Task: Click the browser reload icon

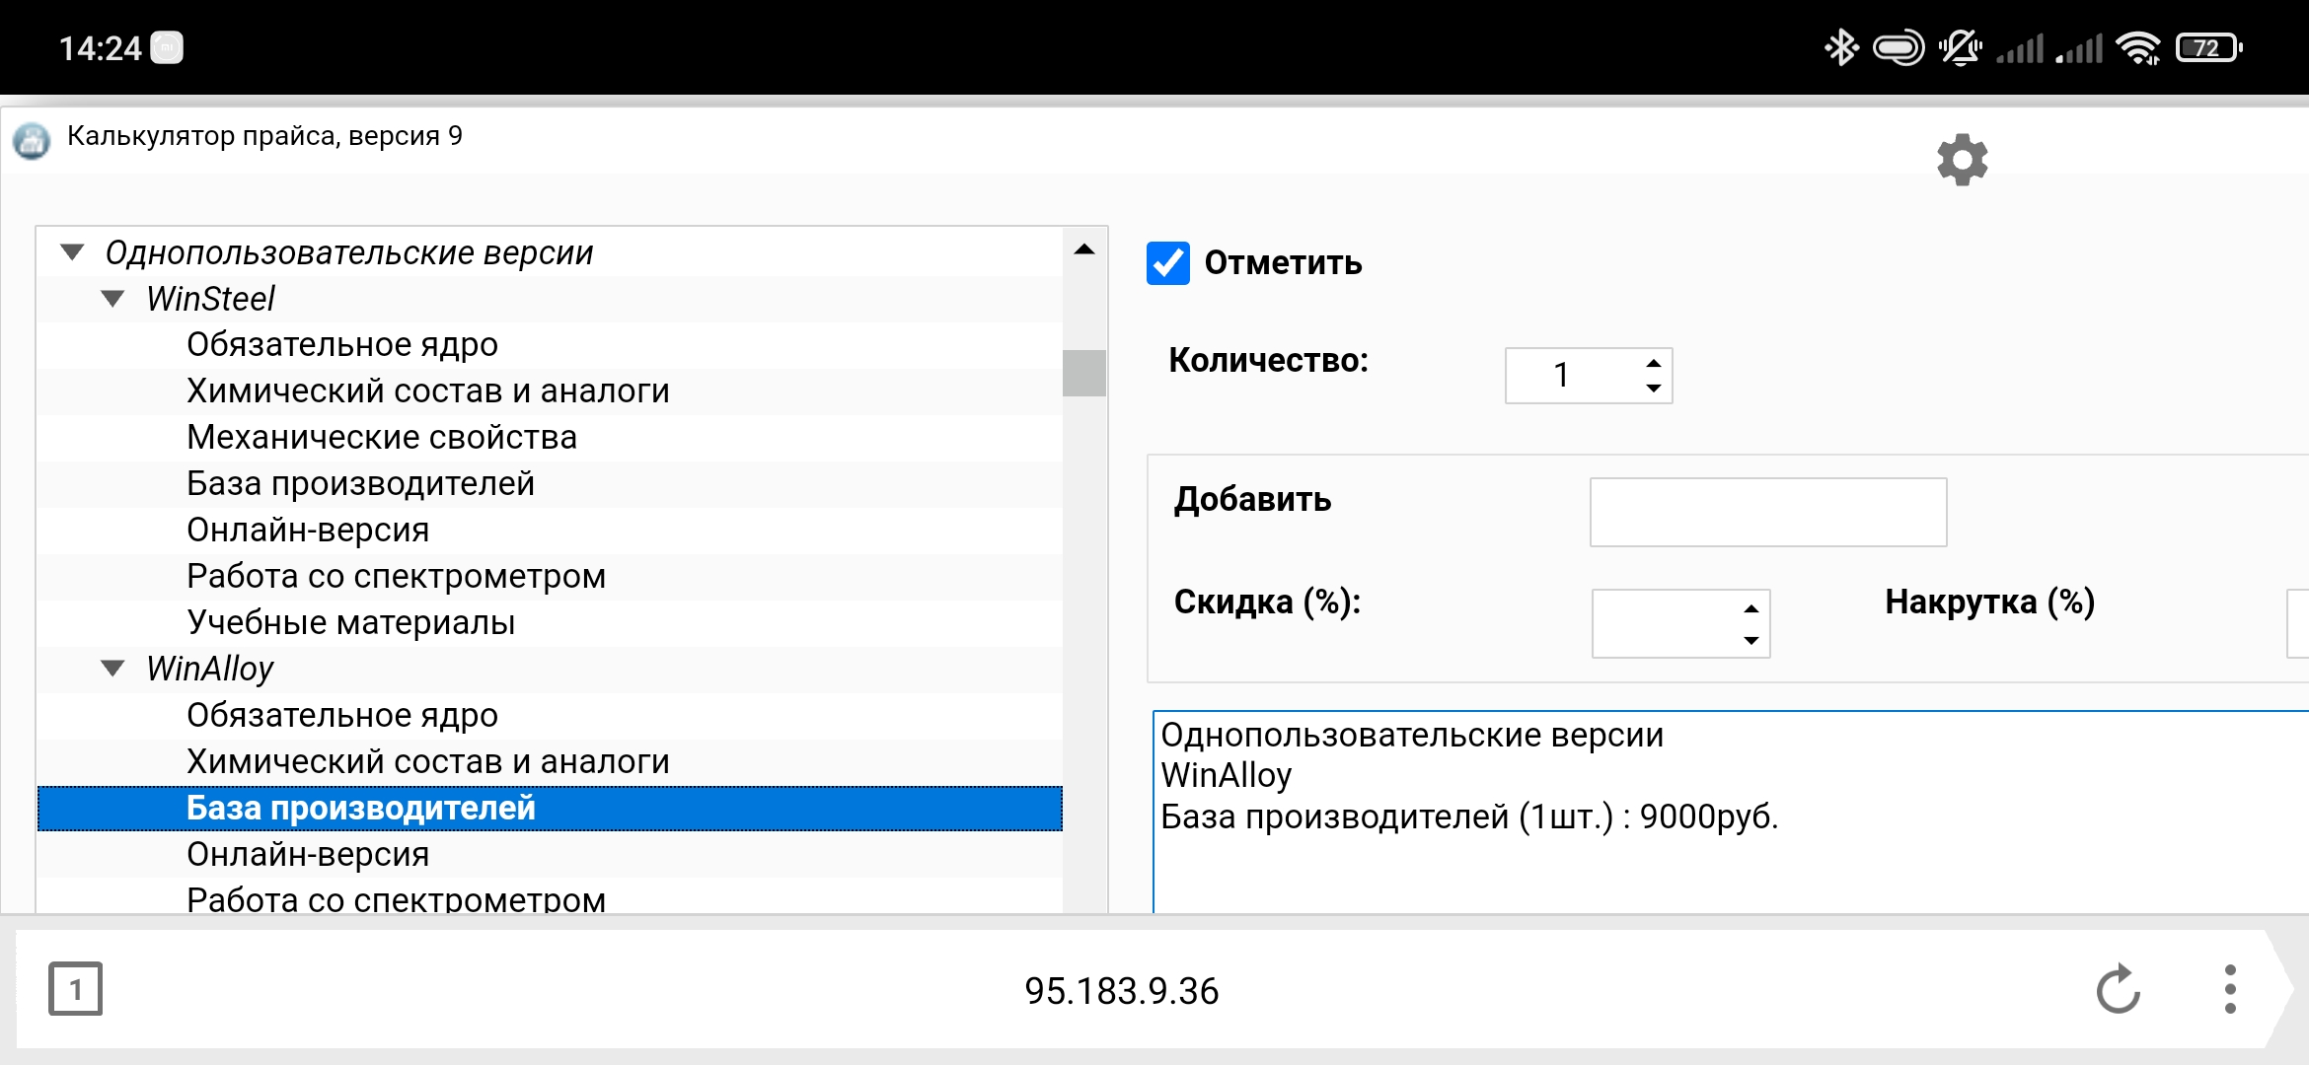Action: pos(2118,989)
